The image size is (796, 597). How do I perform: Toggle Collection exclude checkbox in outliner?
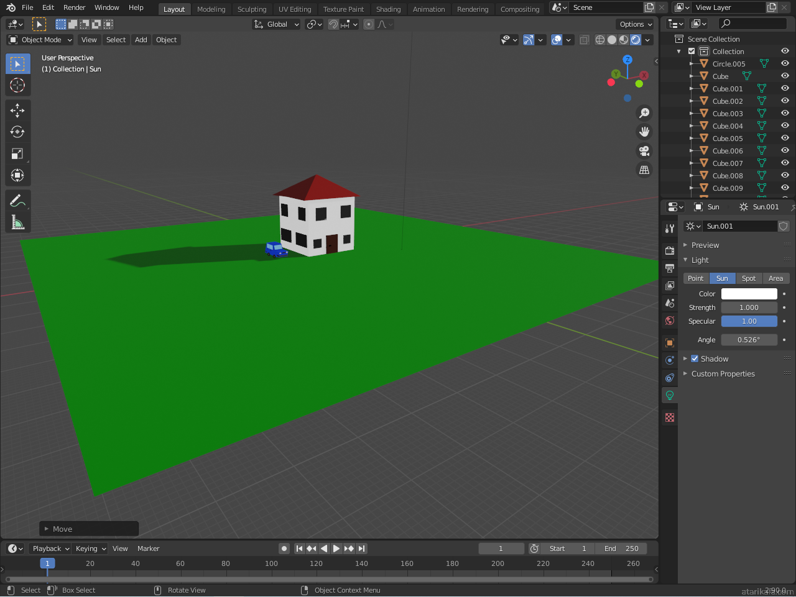tap(692, 52)
